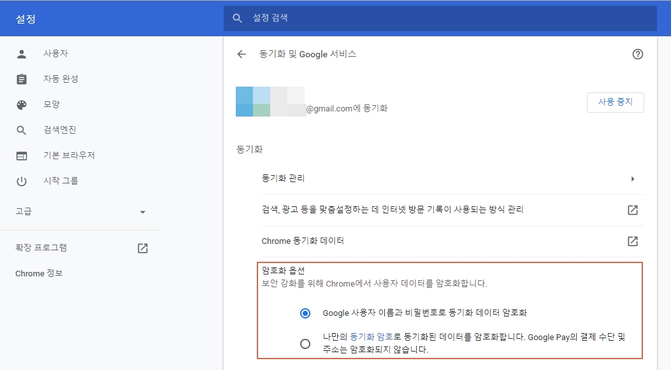Open 확장 프로그램 link
Screen dimensions: 671x370
pyautogui.click(x=41, y=248)
